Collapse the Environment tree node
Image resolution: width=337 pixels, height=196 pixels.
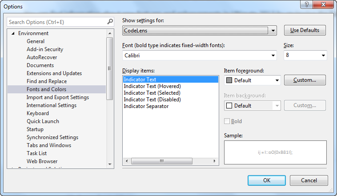[13, 33]
